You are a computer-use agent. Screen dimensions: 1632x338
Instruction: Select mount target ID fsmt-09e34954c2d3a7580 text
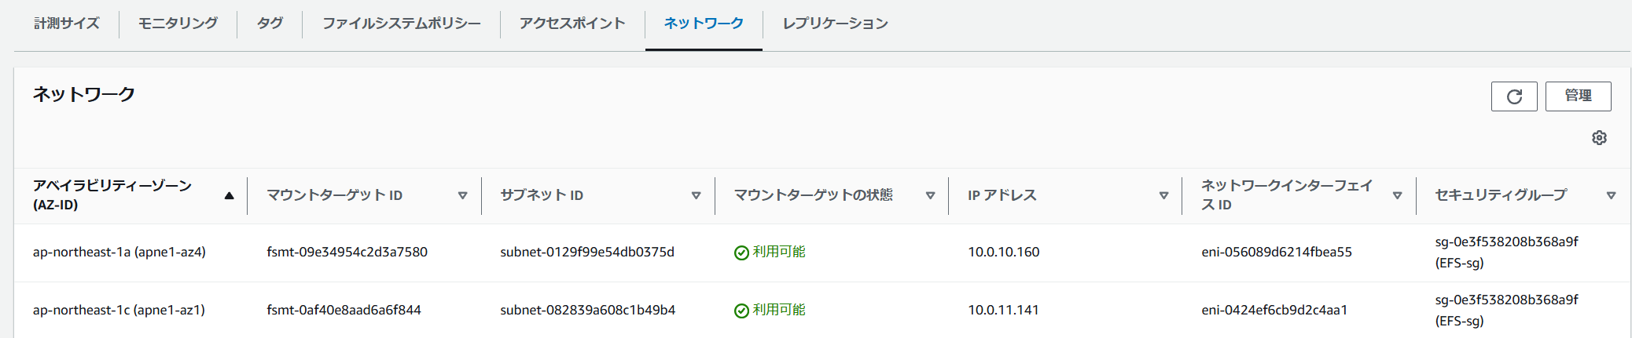point(347,253)
